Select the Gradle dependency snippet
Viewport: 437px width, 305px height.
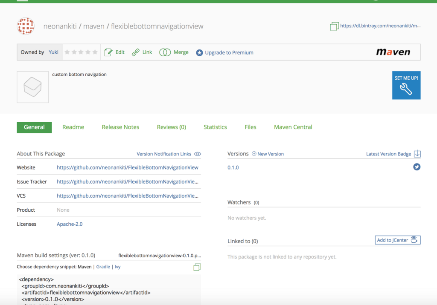(103, 267)
